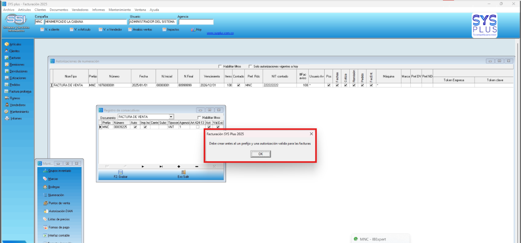Add a record with the plus navigator button
The width and height of the screenshot is (521, 243).
click(179, 166)
